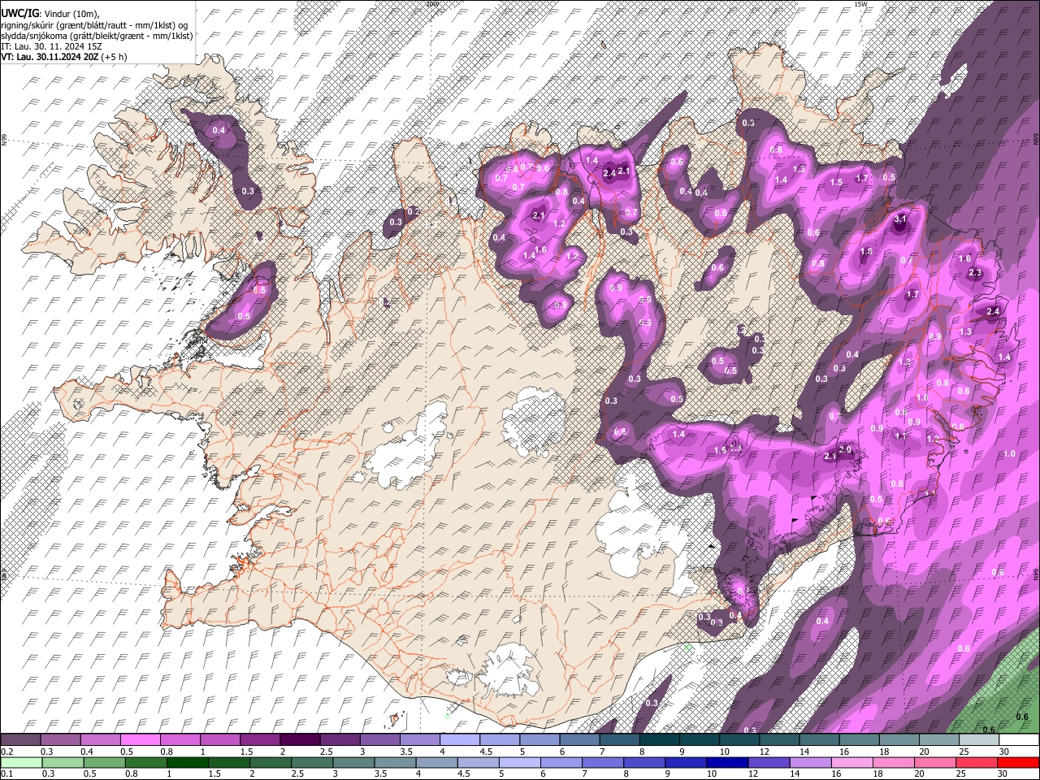
Task: Pick the white 30 swatch ending snow legend
Action: [x=1018, y=740]
